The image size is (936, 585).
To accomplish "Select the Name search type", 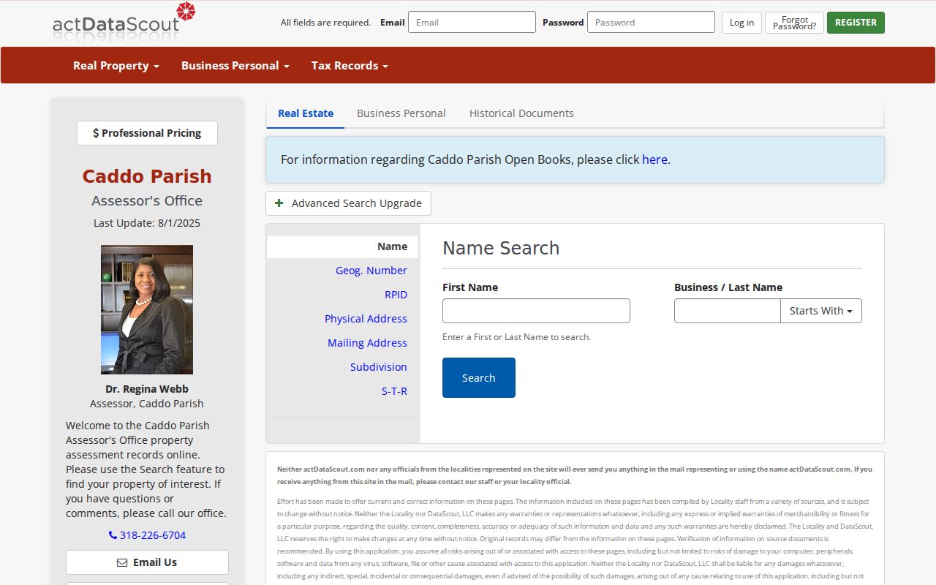I will 342,246.
